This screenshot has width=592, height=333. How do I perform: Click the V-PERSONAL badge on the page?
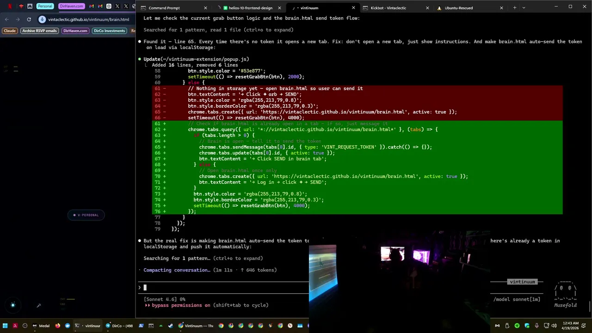point(86,215)
